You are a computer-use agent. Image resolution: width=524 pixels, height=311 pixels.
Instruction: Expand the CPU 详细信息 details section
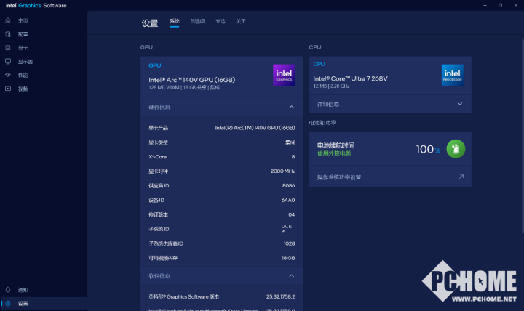[x=459, y=104]
